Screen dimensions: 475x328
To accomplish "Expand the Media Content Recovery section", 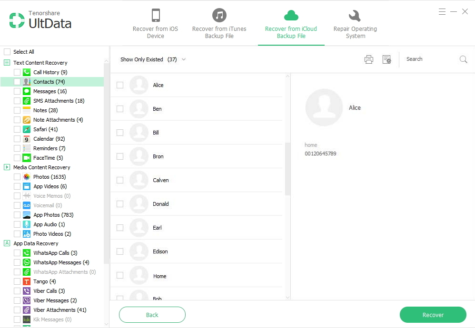I will [7, 167].
